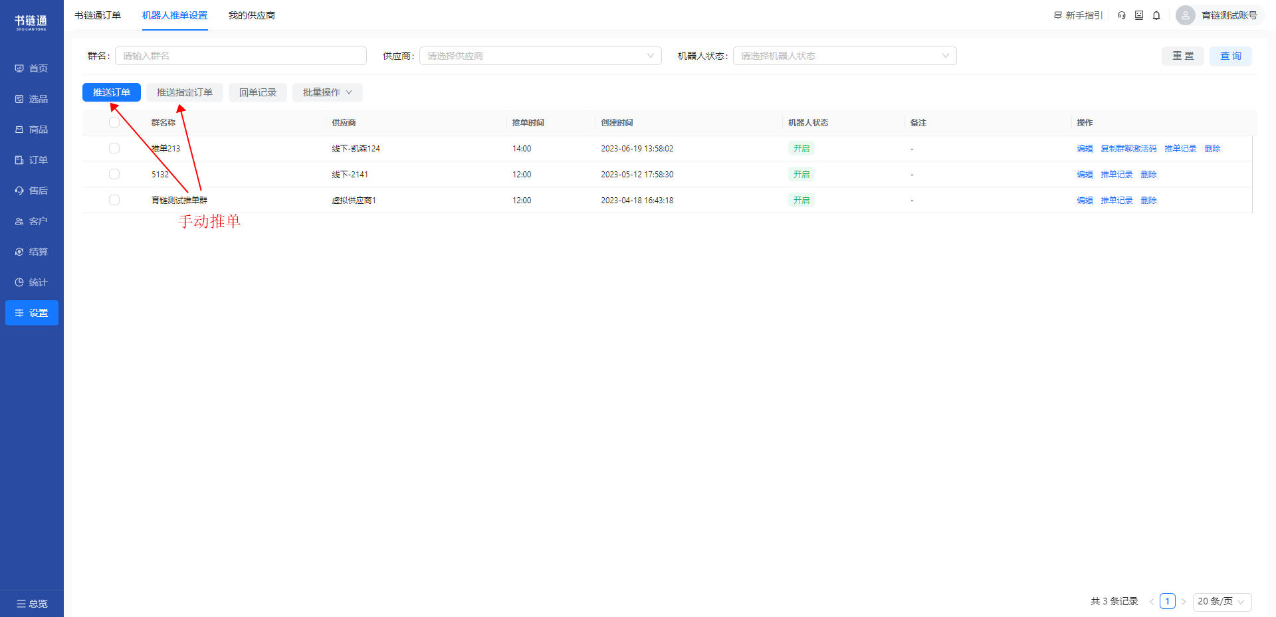Screen dimensions: 1276x617
Task: Select all rows with header checkbox
Action: pyautogui.click(x=114, y=122)
